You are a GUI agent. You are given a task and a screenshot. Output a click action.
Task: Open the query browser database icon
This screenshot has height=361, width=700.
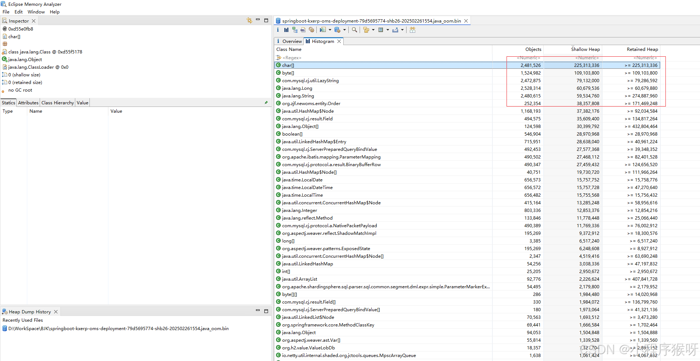[337, 30]
